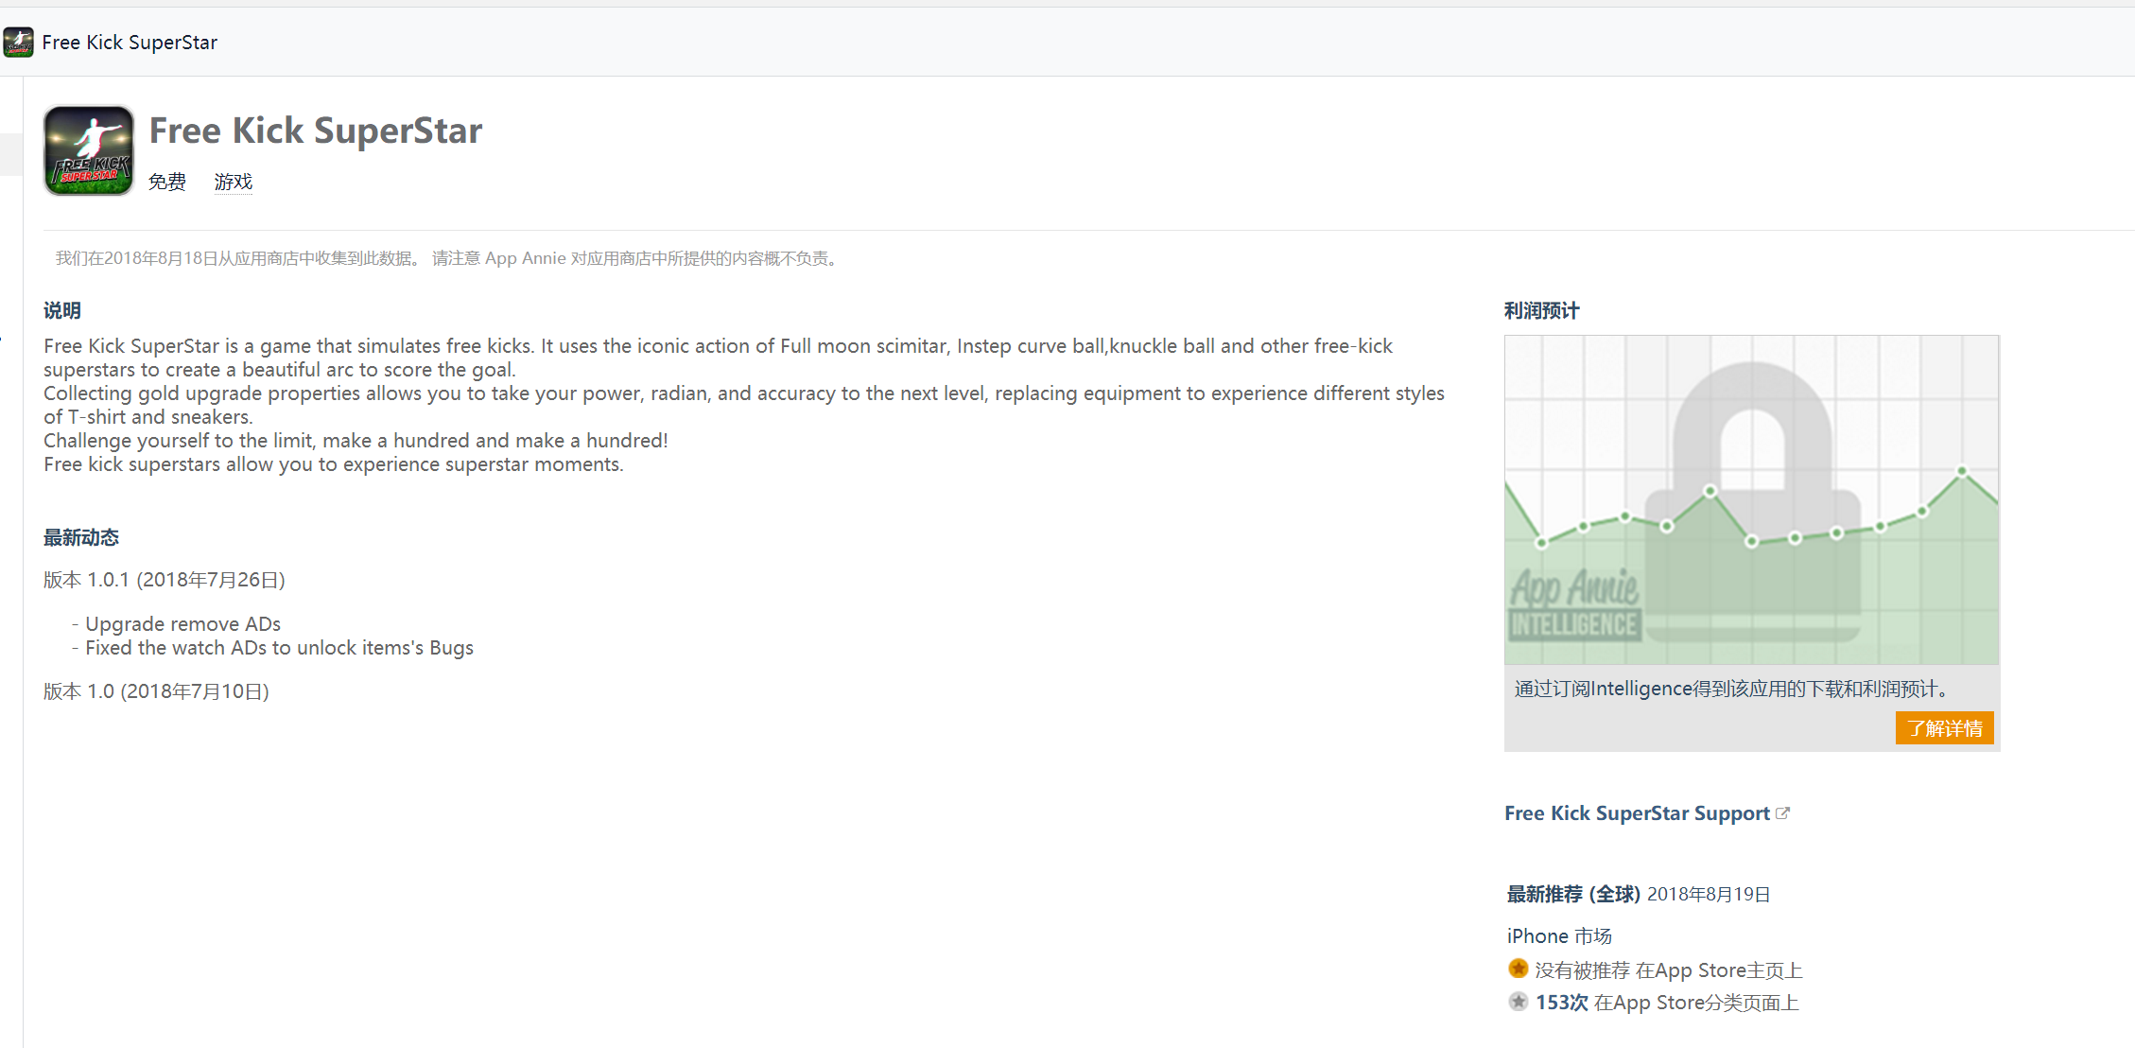2135x1048 pixels.
Task: Select the 版本 1.0 release entry
Action: 156,691
